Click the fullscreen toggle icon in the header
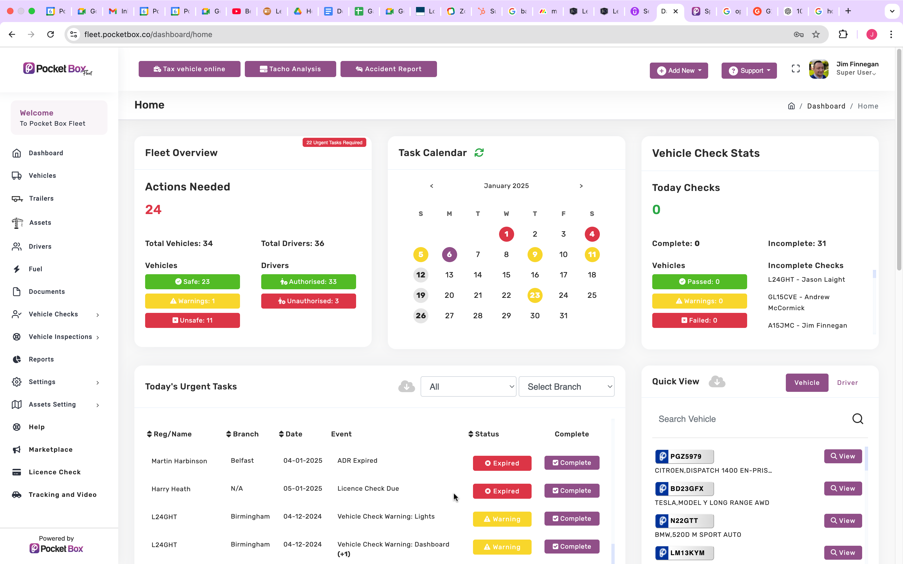 coord(795,69)
